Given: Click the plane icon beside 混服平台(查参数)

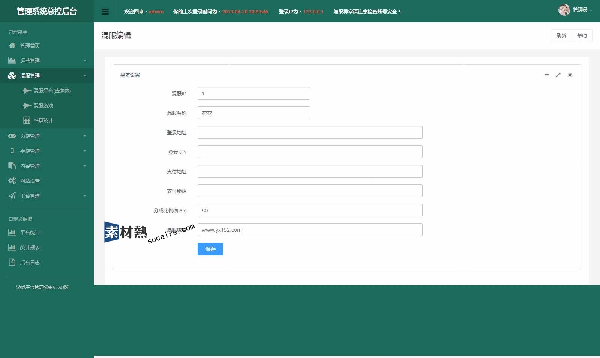Looking at the screenshot, I should pyautogui.click(x=27, y=91).
